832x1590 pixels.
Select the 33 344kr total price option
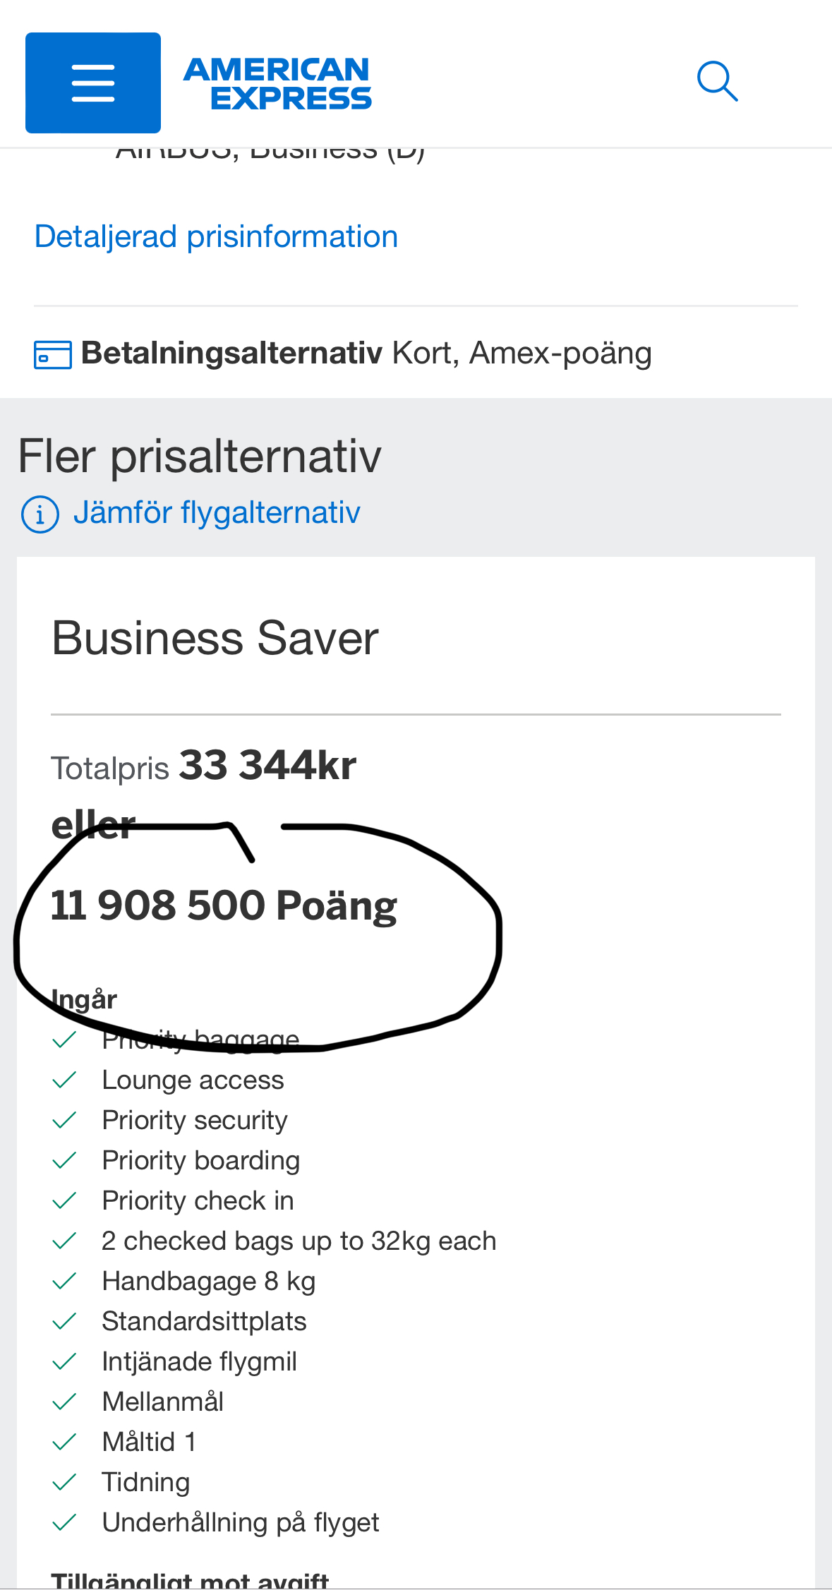pos(267,766)
